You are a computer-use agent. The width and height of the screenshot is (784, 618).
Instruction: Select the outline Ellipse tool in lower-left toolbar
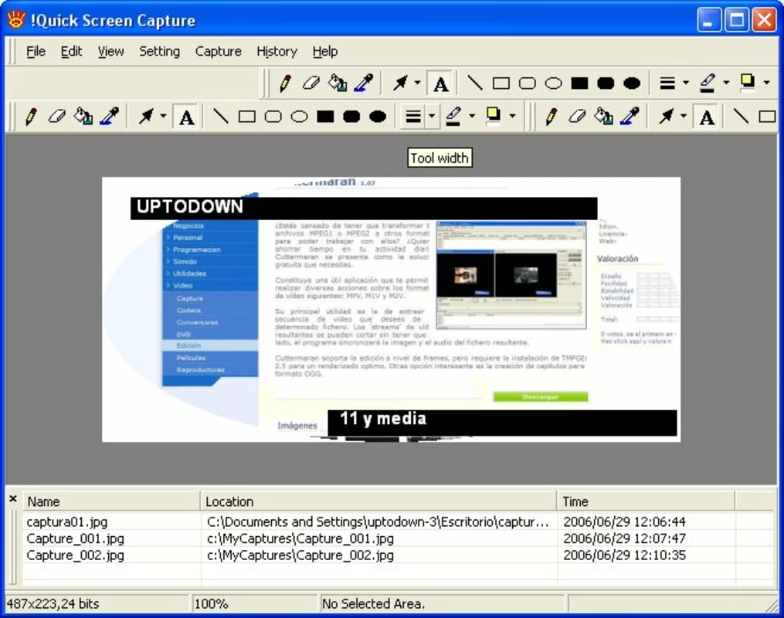click(300, 117)
